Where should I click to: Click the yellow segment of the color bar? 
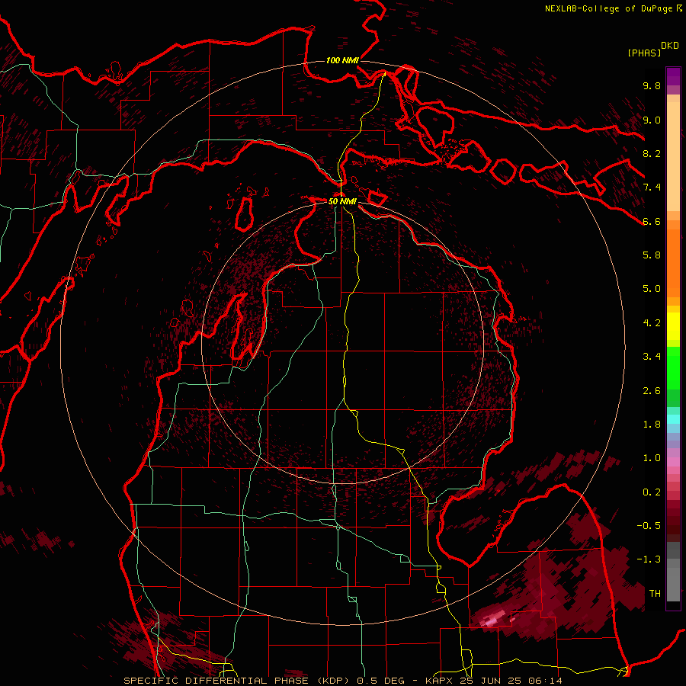click(673, 326)
